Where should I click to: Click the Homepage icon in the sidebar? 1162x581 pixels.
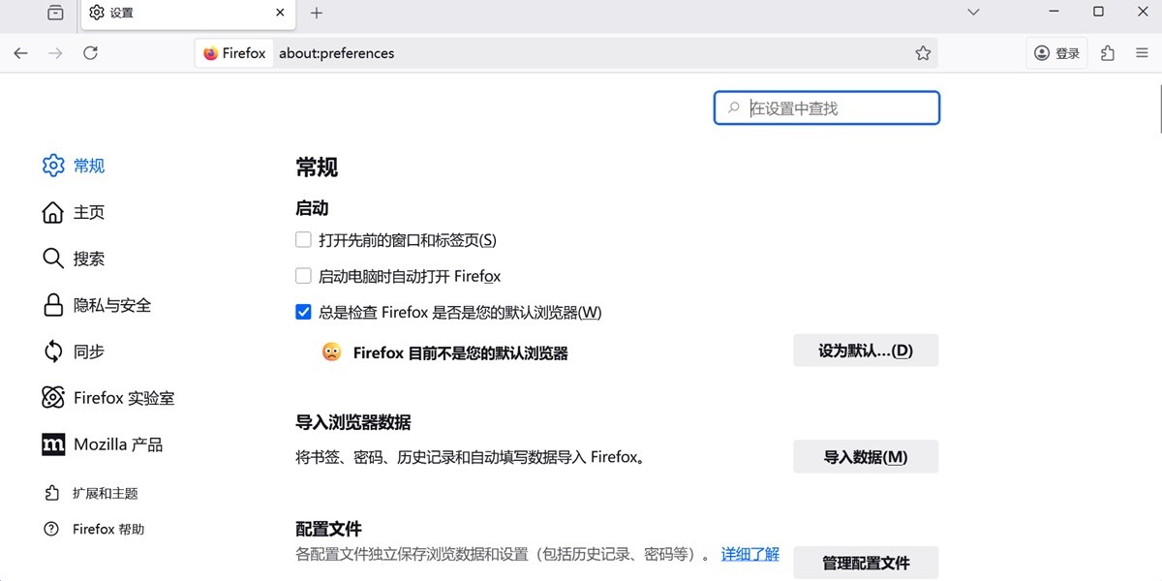(x=53, y=212)
